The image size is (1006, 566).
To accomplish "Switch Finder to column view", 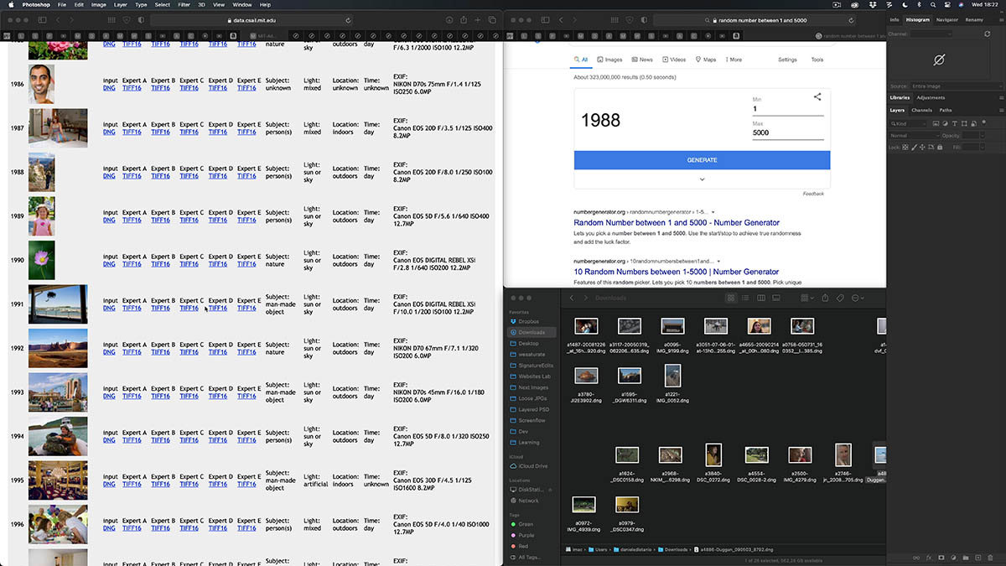I will [761, 298].
